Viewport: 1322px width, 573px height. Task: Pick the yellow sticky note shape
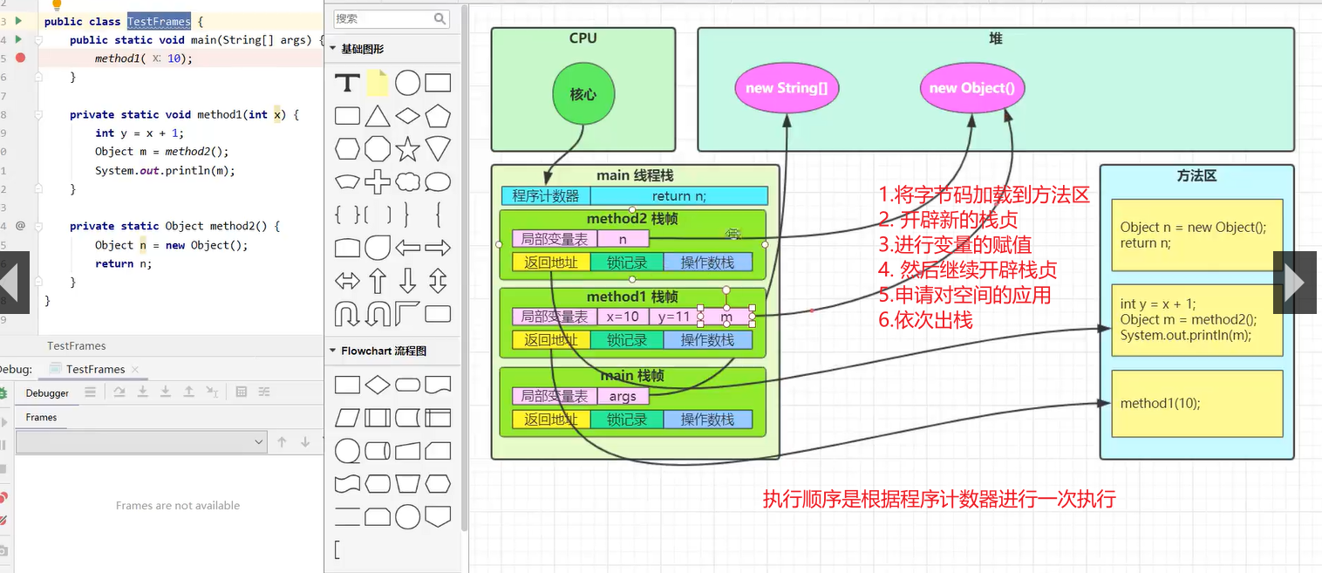click(377, 83)
